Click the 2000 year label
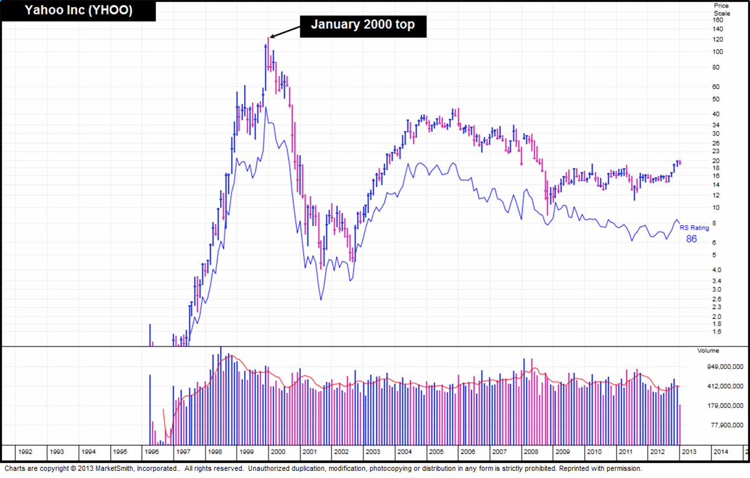 coord(278,451)
